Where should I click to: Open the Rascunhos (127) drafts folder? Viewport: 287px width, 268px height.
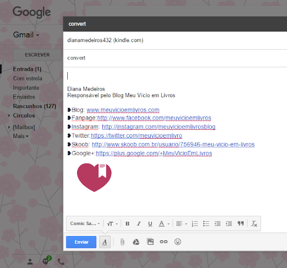(35, 106)
